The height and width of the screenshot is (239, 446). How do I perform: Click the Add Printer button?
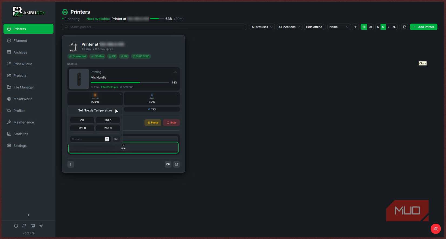424,27
